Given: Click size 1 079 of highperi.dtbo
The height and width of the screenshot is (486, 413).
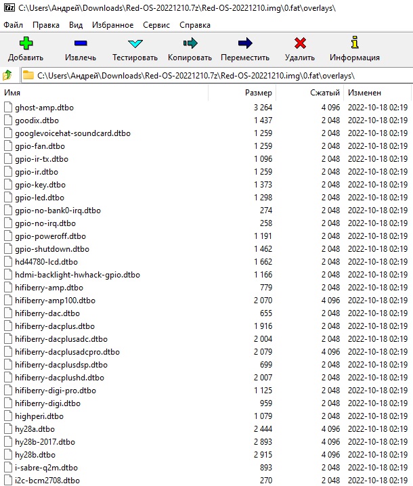Looking at the screenshot, I should 263,416.
